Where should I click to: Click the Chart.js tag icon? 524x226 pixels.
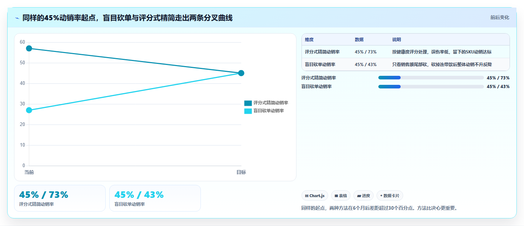click(307, 196)
